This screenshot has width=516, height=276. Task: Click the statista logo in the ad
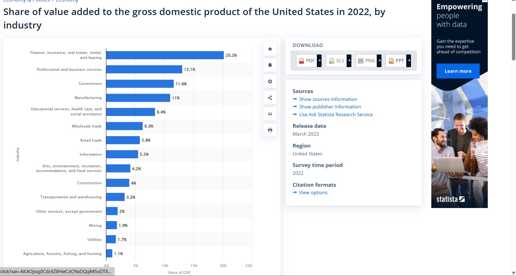450,199
